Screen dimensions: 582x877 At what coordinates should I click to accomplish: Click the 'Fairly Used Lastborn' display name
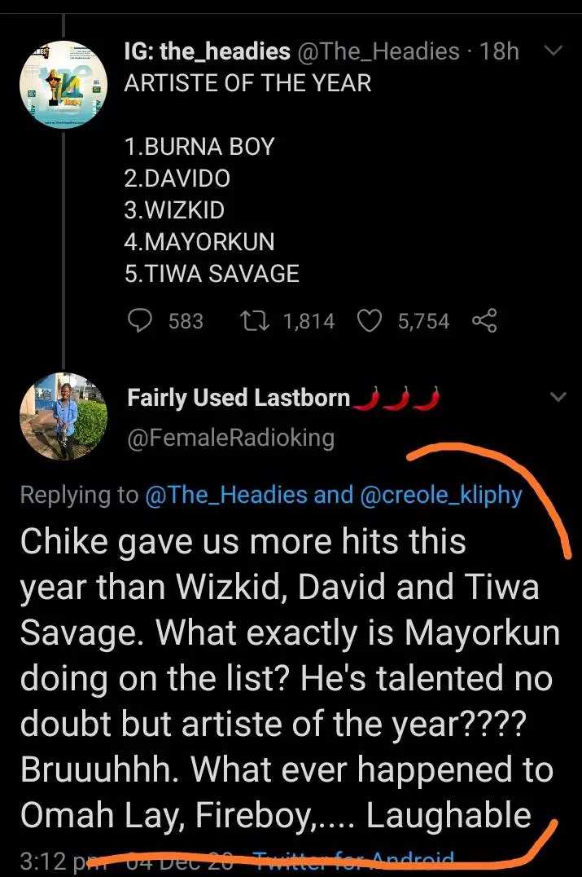[x=238, y=398]
